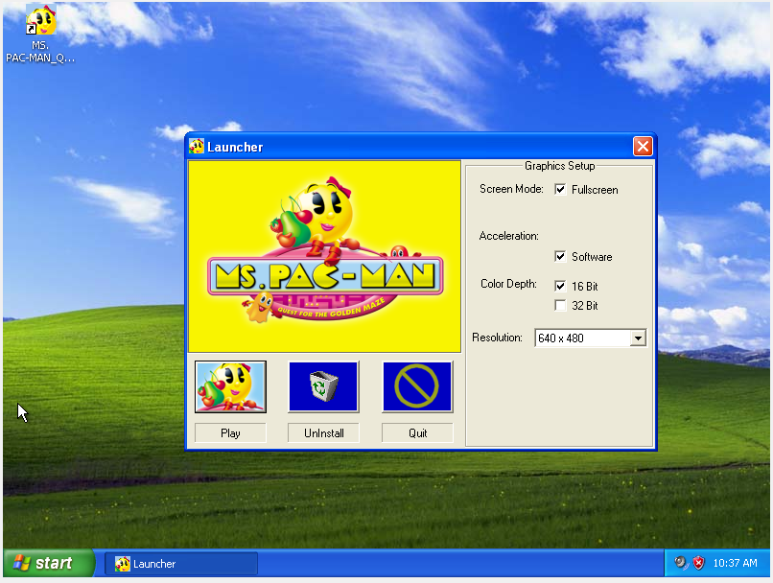Click the recycle bin uninstall icon
Image resolution: width=773 pixels, height=583 pixels.
click(x=323, y=386)
